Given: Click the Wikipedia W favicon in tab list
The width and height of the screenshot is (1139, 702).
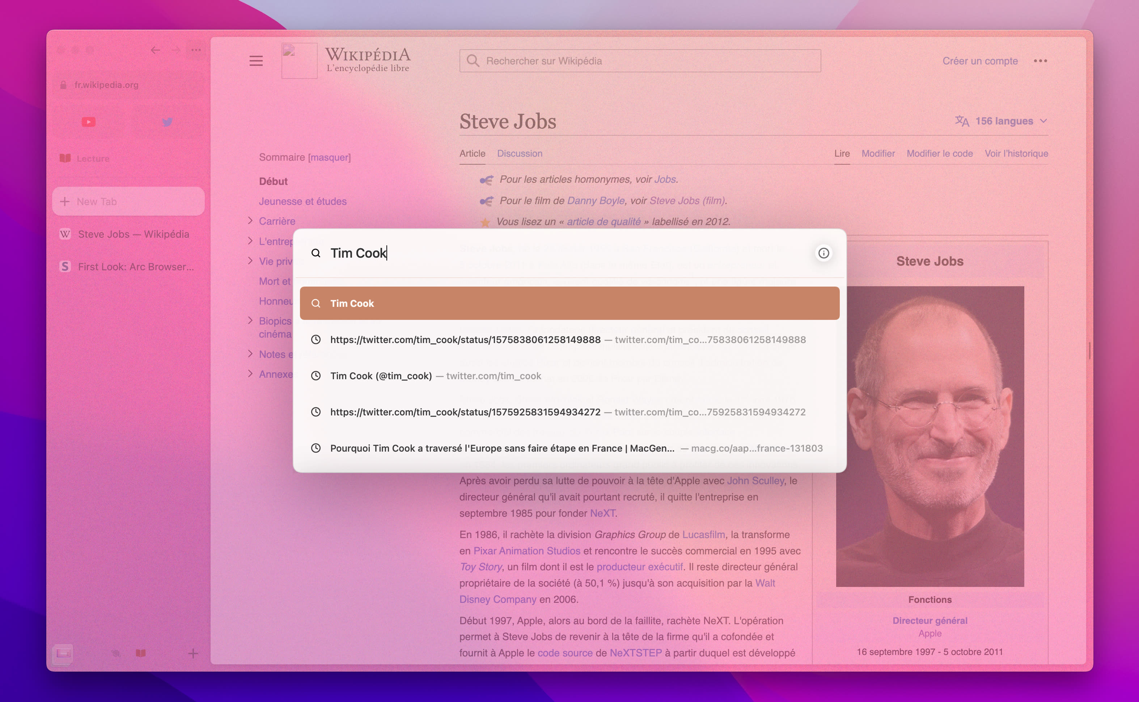Looking at the screenshot, I should [65, 234].
